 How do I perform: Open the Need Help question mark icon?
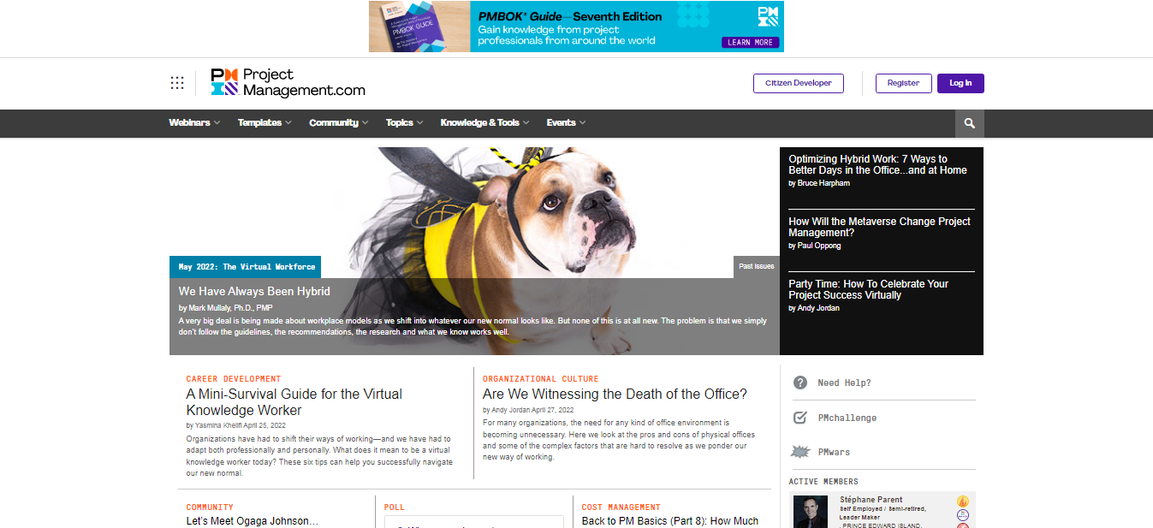click(799, 383)
